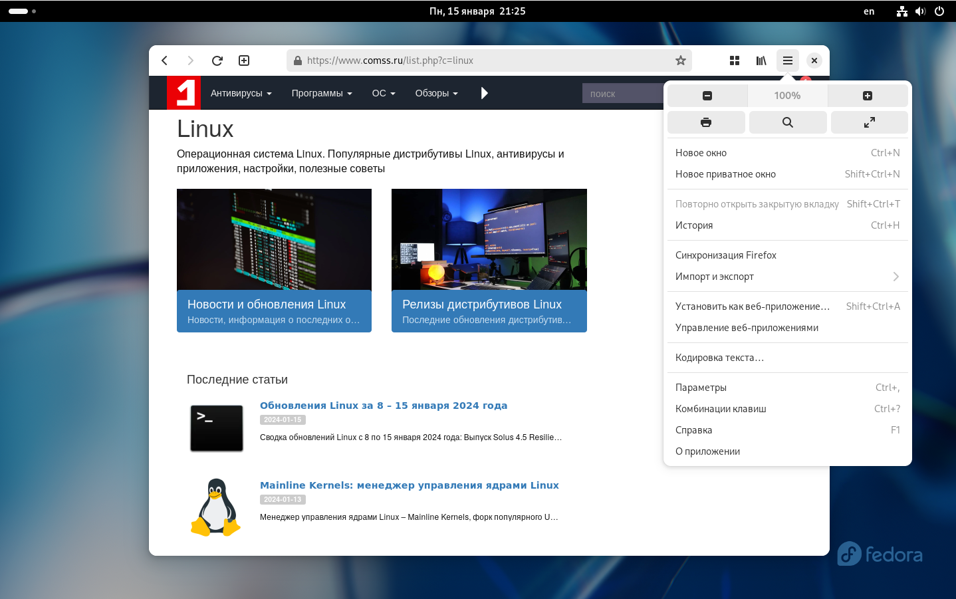The height and width of the screenshot is (599, 956).
Task: Open the bookmarks library
Action: pos(761,60)
